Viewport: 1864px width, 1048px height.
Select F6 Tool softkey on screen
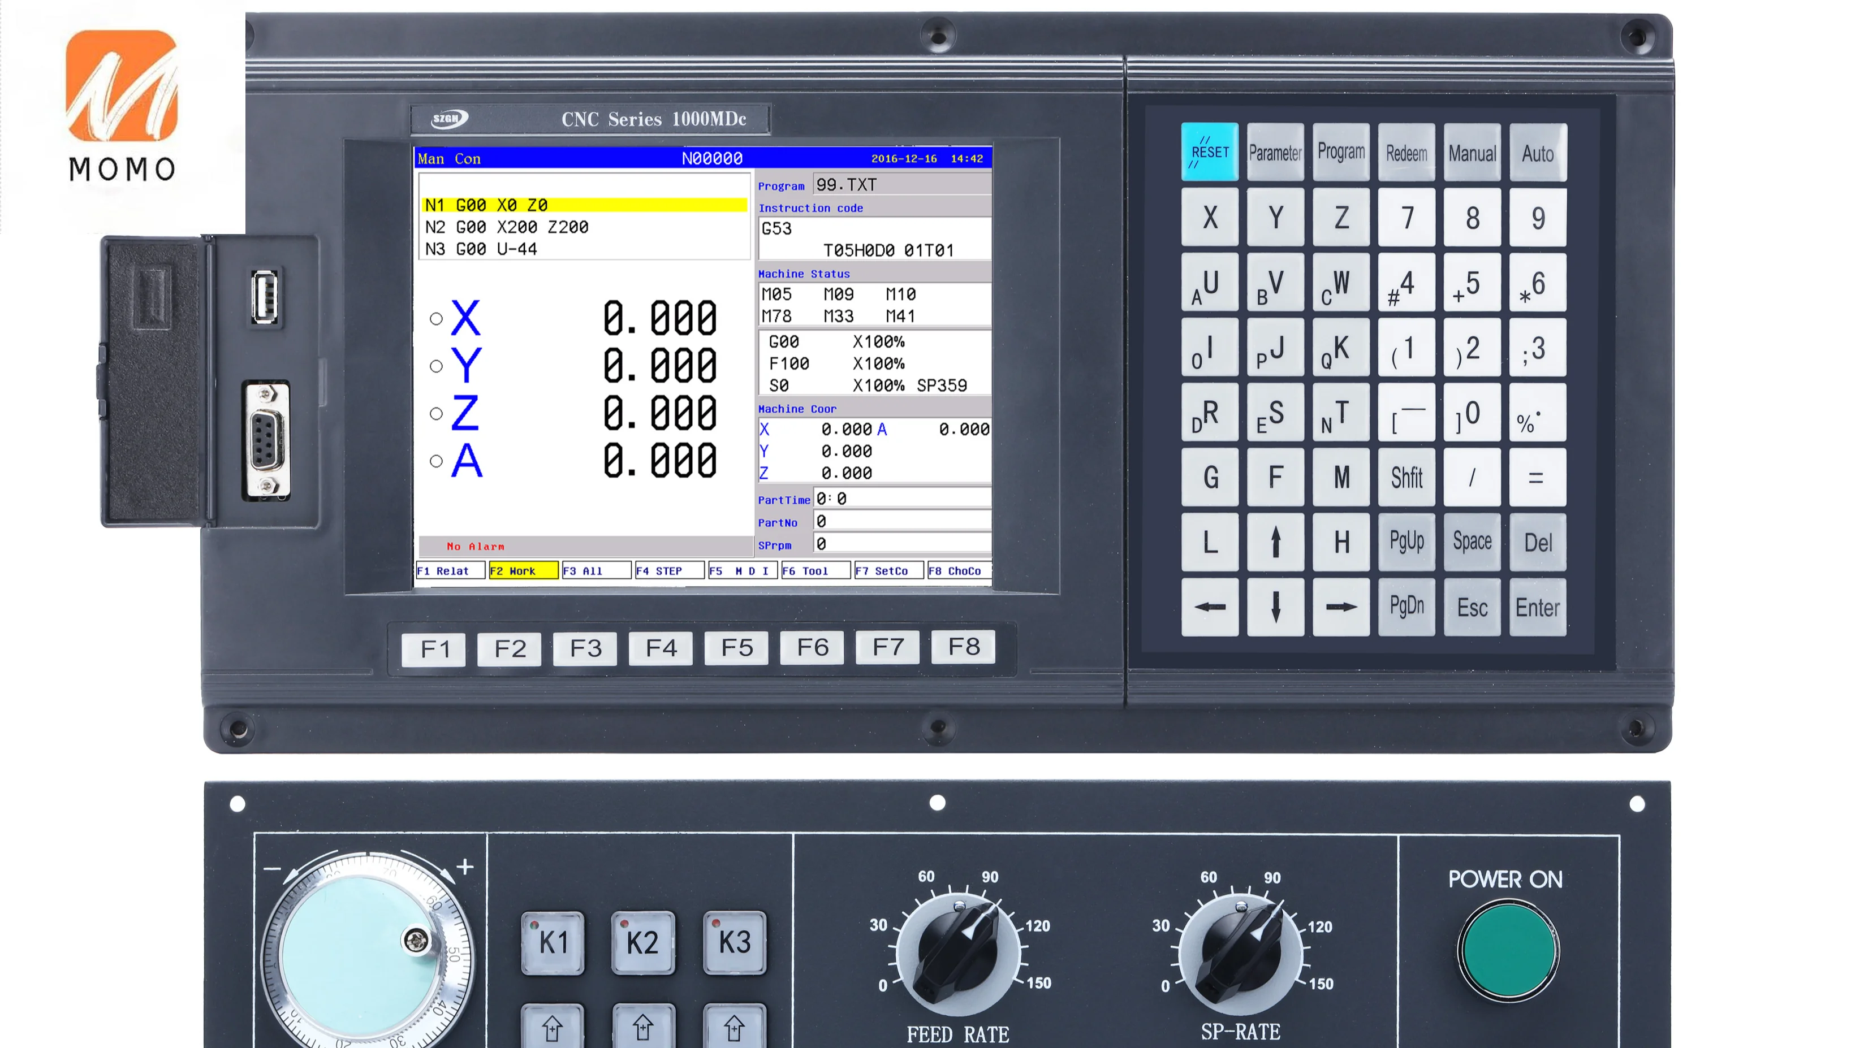[815, 571]
